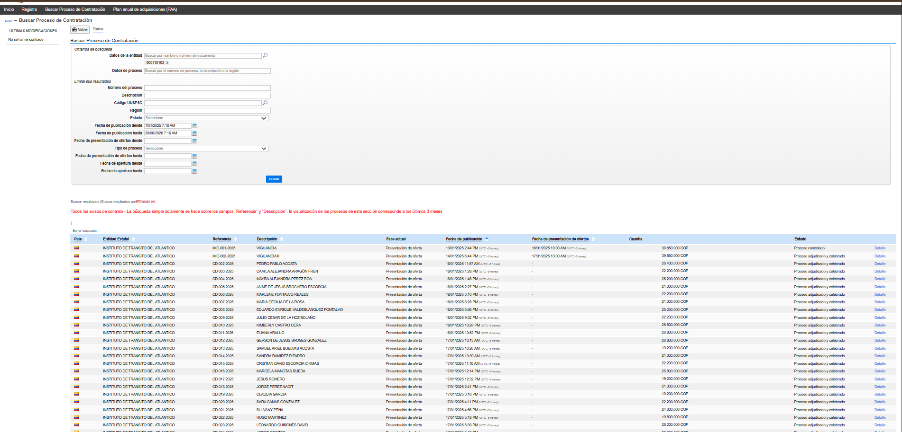Sort results by Fecha de publicación column
The width and height of the screenshot is (902, 432).
[x=464, y=239]
